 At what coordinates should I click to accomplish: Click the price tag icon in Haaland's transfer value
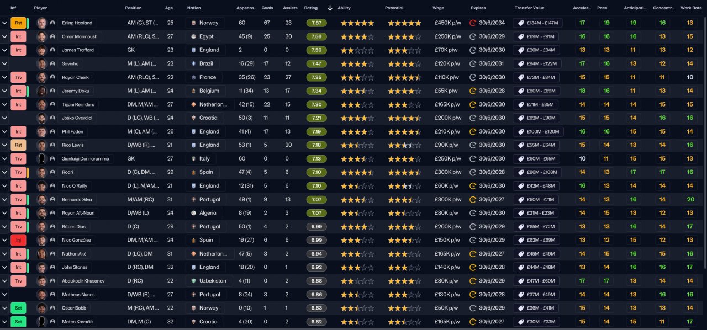click(x=520, y=23)
